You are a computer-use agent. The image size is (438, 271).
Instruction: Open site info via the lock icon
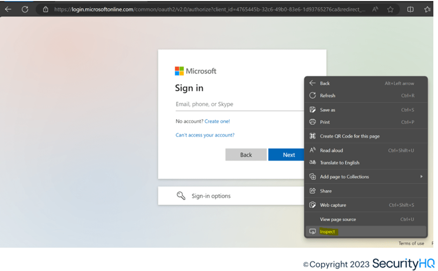46,9
